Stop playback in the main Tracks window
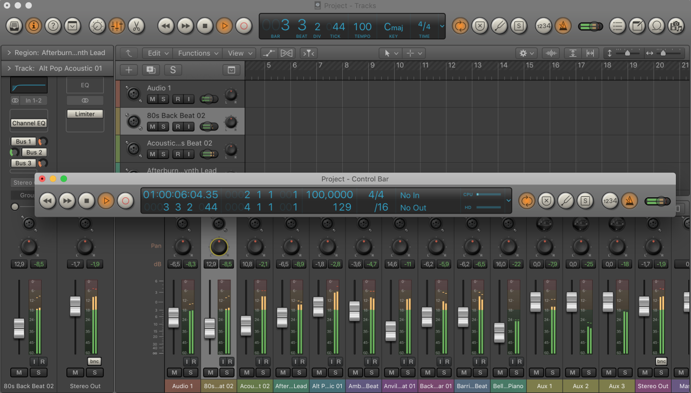Viewport: 691px width, 393px height. pos(205,25)
